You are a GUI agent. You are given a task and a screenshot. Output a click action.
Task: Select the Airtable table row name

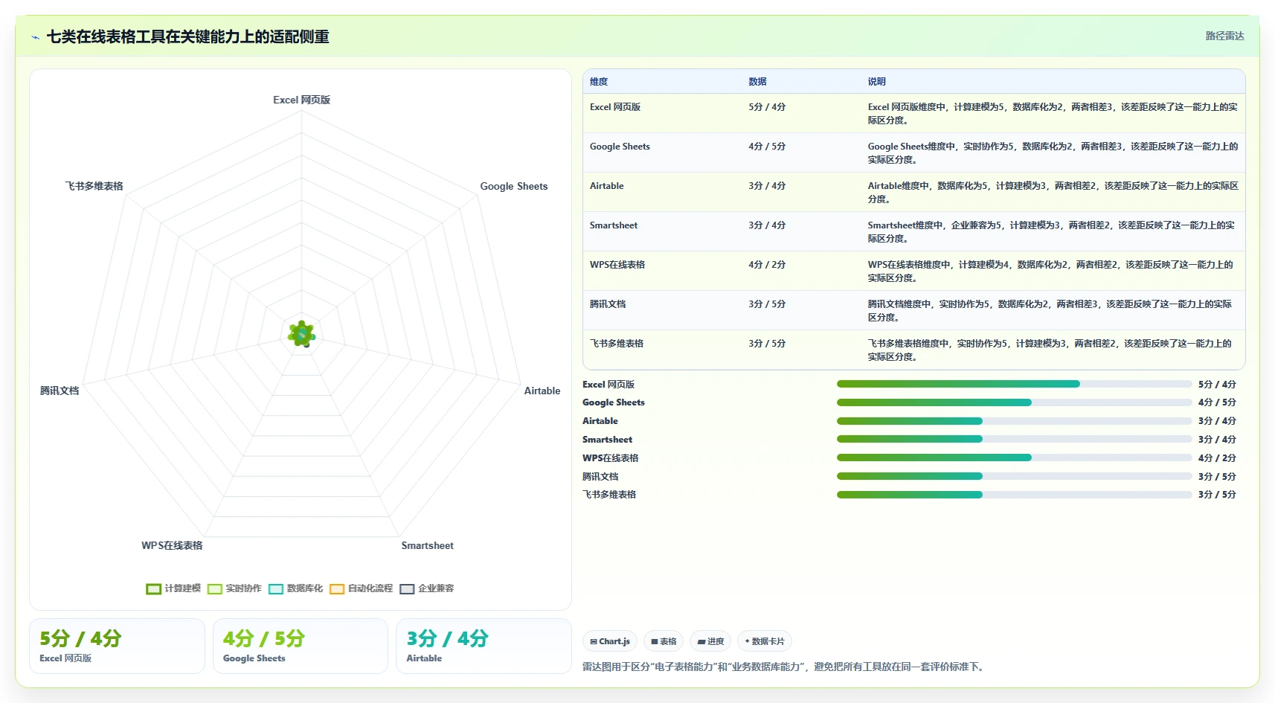click(607, 186)
